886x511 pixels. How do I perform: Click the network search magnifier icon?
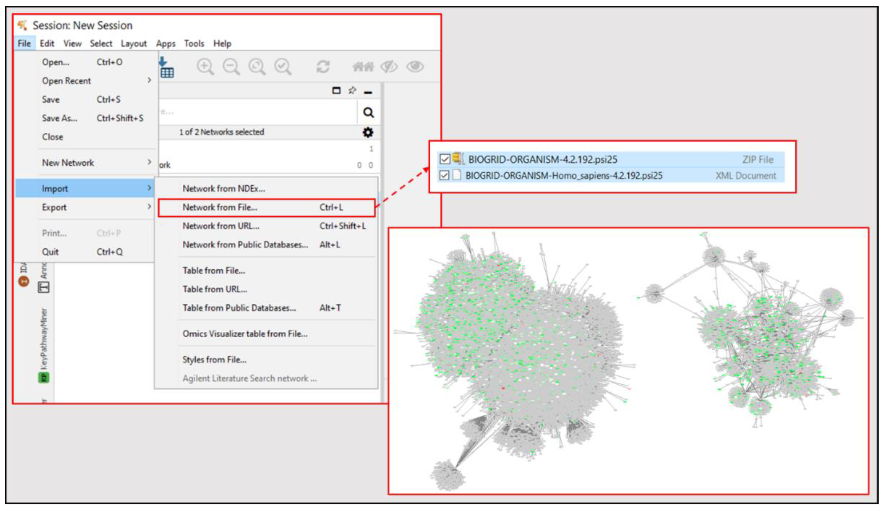[368, 113]
